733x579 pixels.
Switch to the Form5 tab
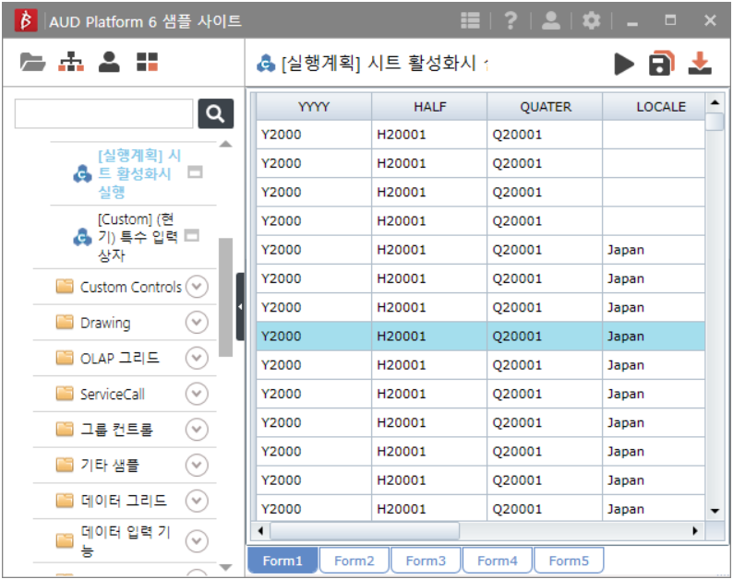[569, 561]
